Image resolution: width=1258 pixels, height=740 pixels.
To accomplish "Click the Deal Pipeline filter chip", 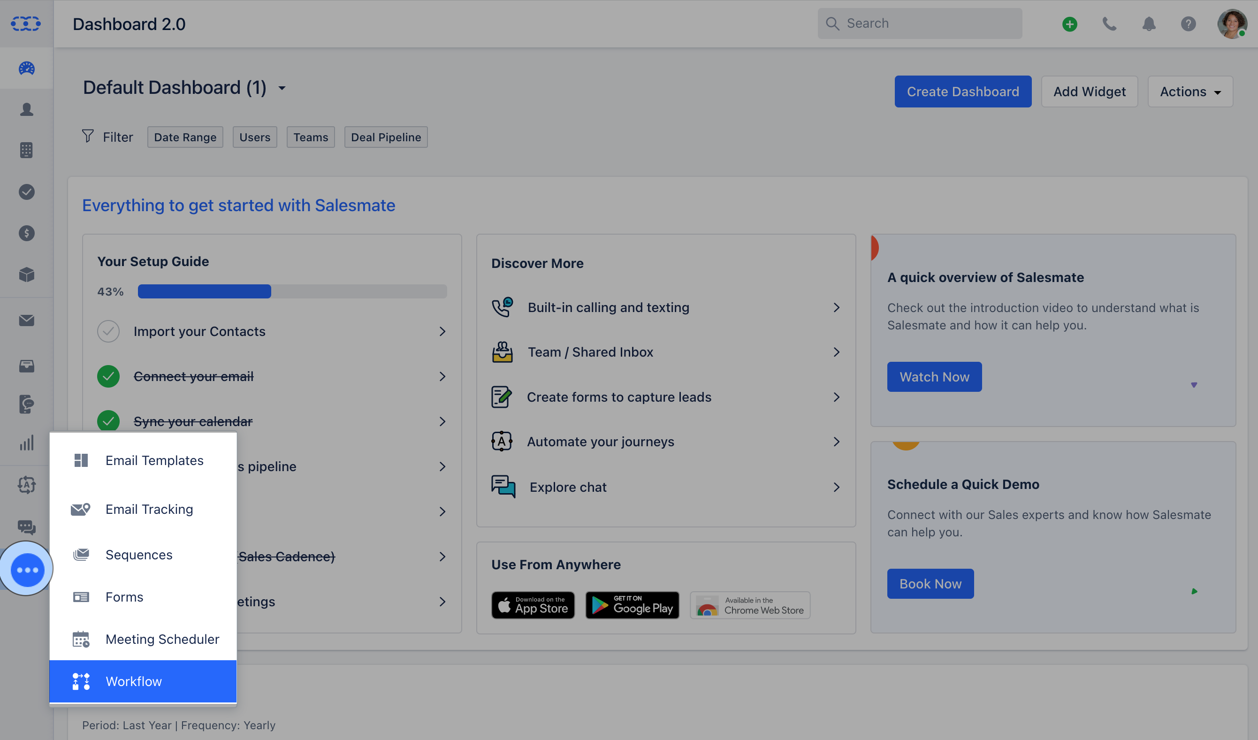I will (386, 137).
